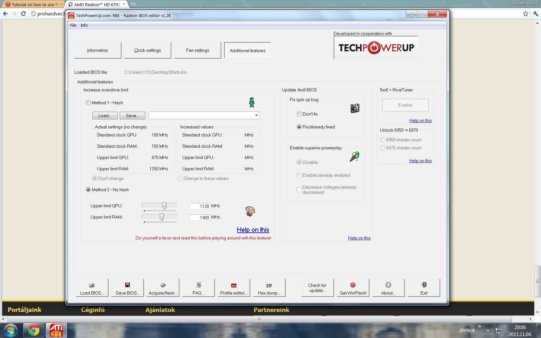
Task: Choose Change to these values option
Action: 203,178
